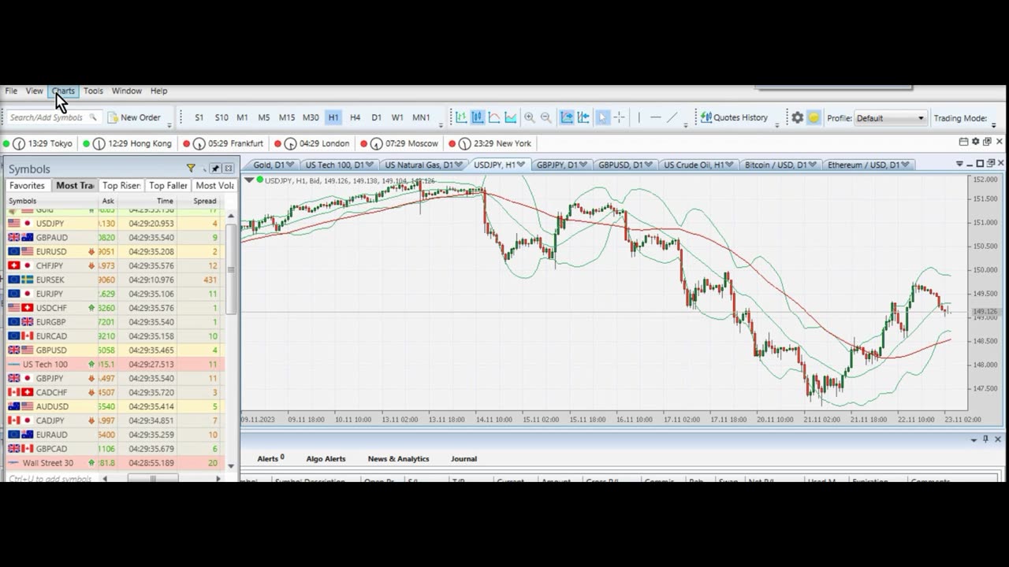Select the trend line drawing tool
The width and height of the screenshot is (1009, 567).
672,117
